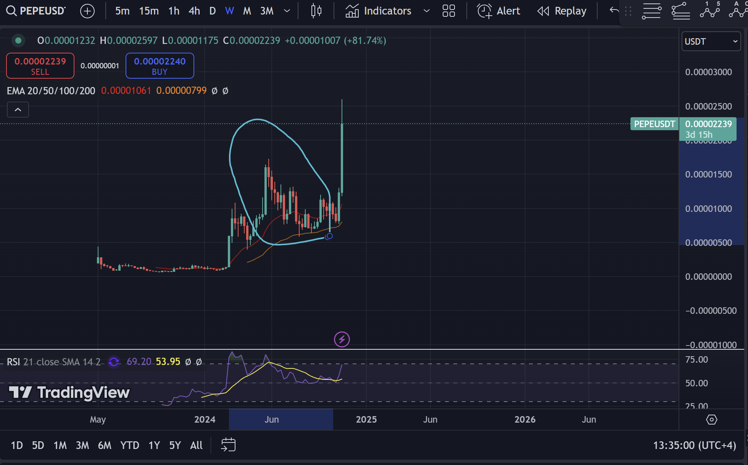
Task: Click the undo arrow icon
Action: pos(614,10)
